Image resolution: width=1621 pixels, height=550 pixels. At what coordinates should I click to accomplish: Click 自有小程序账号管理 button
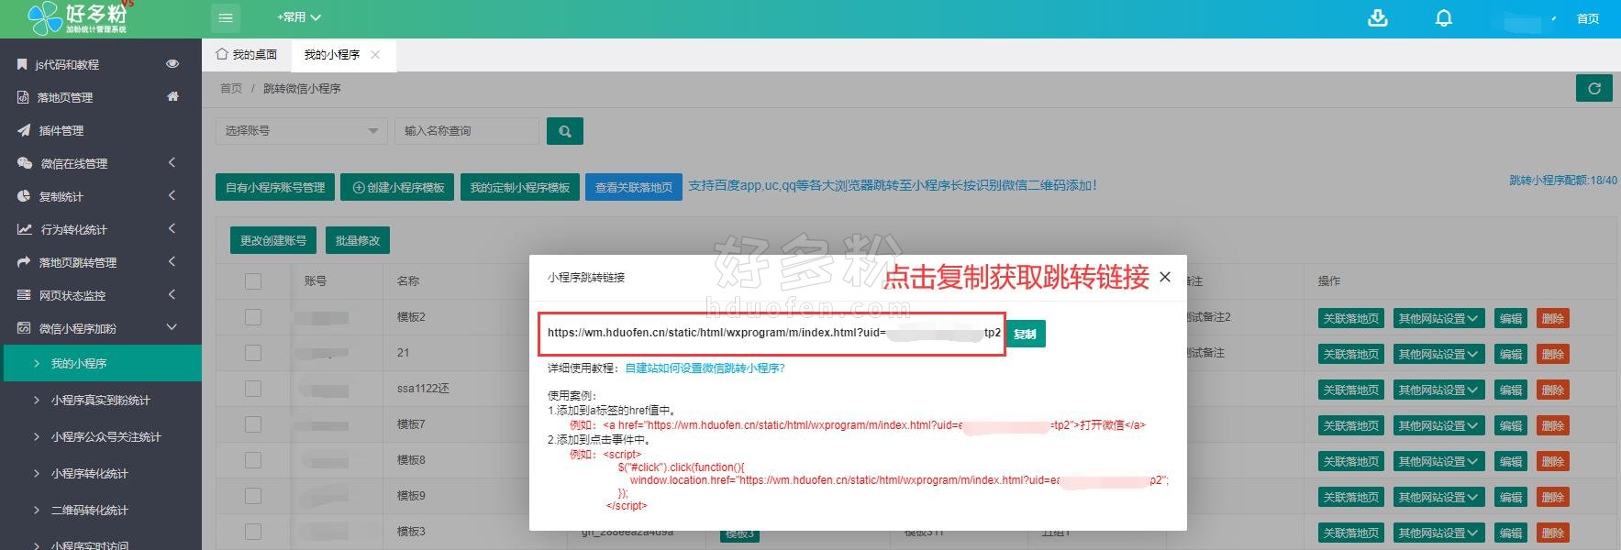coord(275,187)
